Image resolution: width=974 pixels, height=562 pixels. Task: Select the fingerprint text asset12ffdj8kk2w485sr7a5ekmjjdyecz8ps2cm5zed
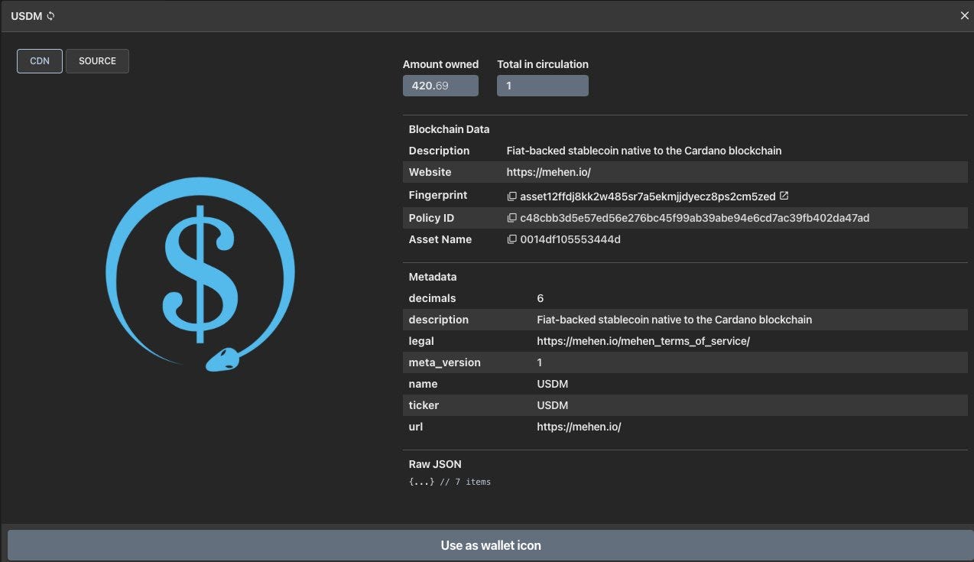tap(648, 197)
